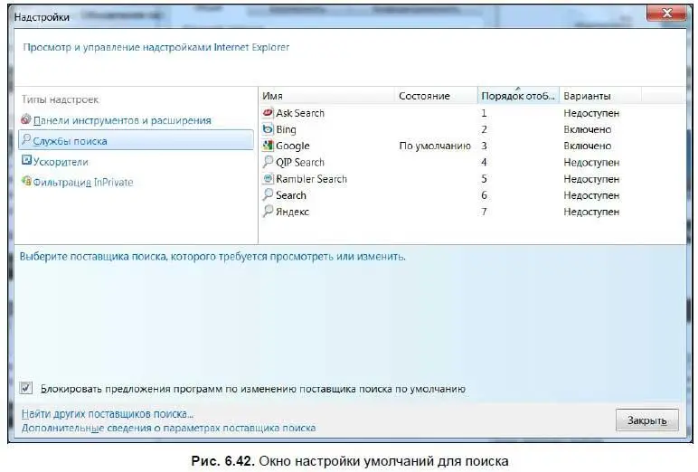Select Панели инструментов и расширения category
The image size is (698, 472).
click(x=122, y=120)
